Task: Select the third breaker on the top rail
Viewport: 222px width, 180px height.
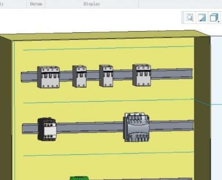Action: 106,76
